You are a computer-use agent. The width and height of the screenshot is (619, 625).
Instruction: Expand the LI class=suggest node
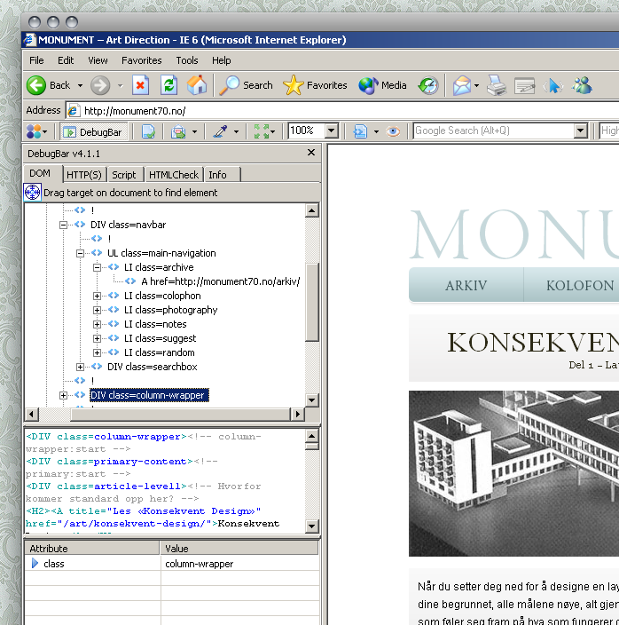[97, 338]
